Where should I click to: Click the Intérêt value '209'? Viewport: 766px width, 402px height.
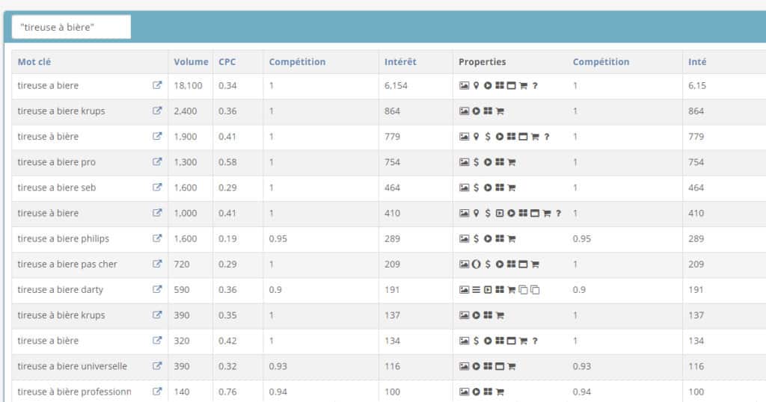click(x=392, y=264)
